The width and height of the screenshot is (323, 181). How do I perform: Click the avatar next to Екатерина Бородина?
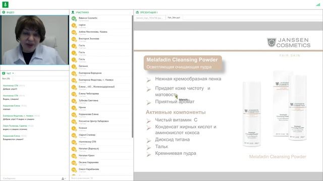(74, 74)
